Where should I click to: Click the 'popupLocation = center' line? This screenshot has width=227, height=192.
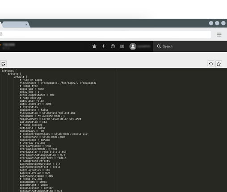(36, 188)
